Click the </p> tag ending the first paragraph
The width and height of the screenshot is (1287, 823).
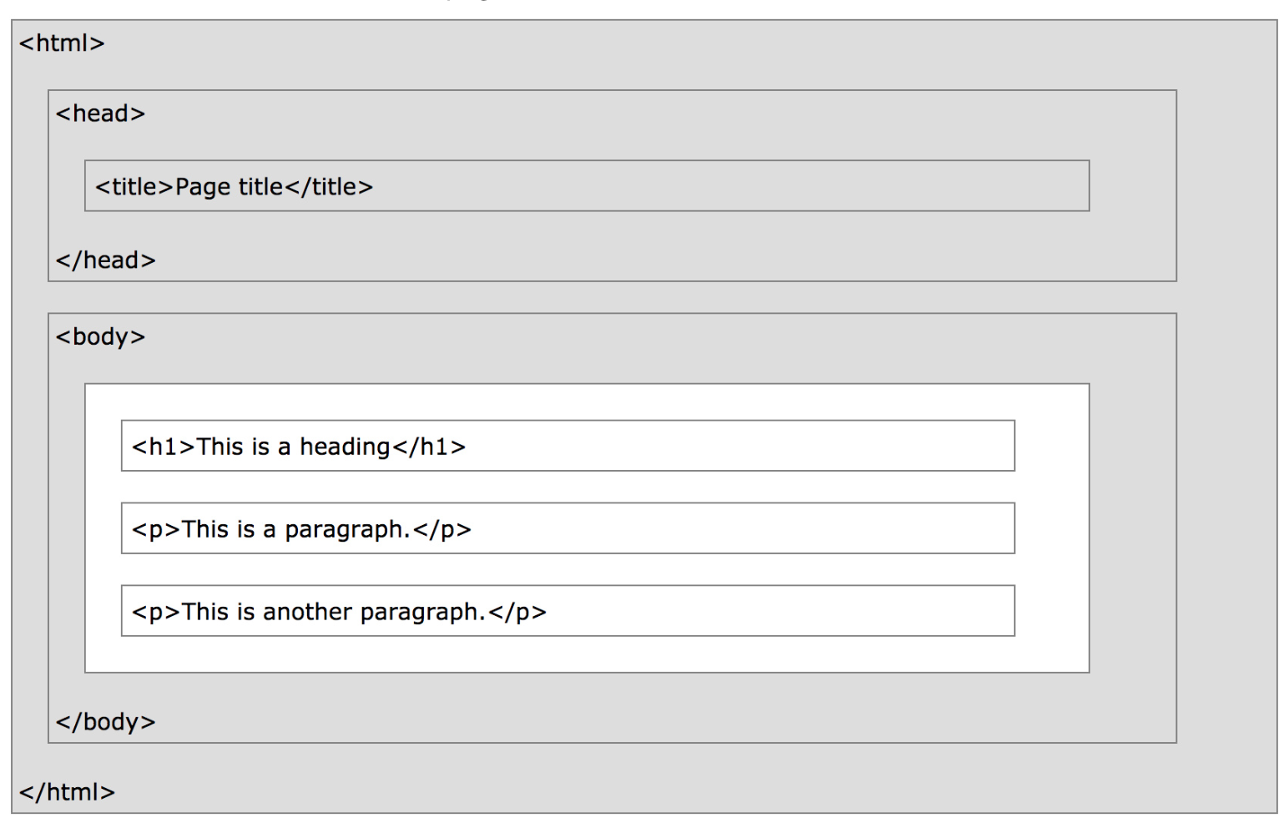click(442, 530)
